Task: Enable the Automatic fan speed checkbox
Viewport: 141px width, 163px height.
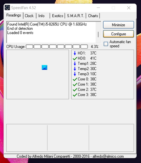Action: click(x=106, y=44)
